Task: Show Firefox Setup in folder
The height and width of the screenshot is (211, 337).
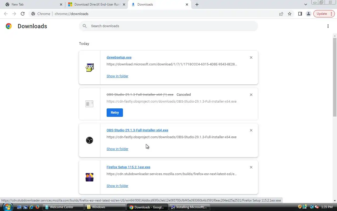Action: click(117, 186)
